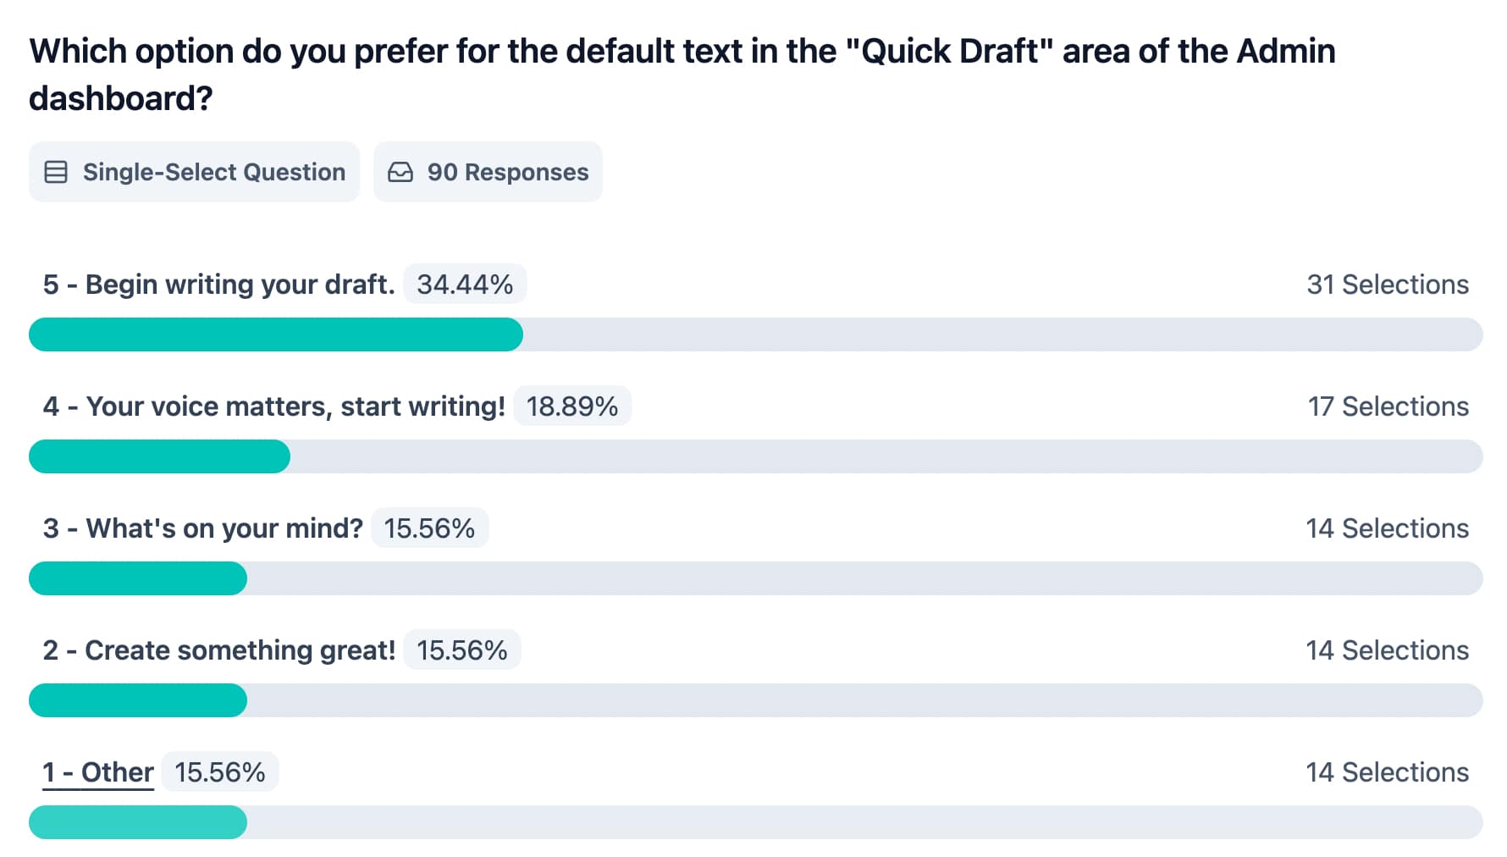Click the 15.56% badge next to Other
The height and width of the screenshot is (857, 1507).
pos(220,772)
